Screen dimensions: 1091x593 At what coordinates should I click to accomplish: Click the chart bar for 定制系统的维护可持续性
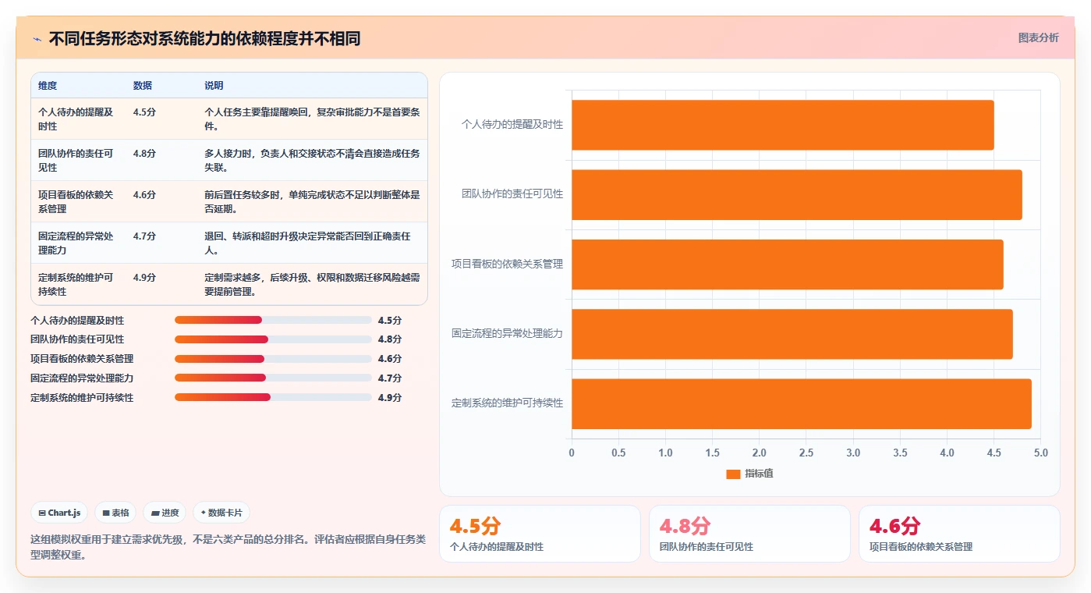pos(802,403)
